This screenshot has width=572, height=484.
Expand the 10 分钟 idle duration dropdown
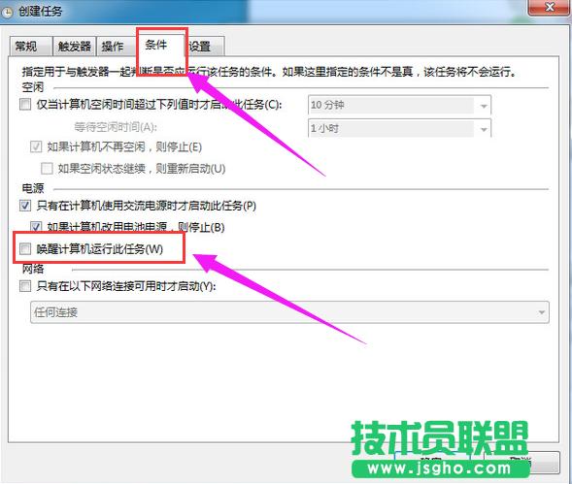[x=484, y=106]
